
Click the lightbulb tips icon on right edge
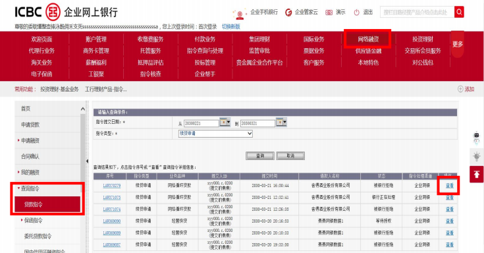(477, 156)
